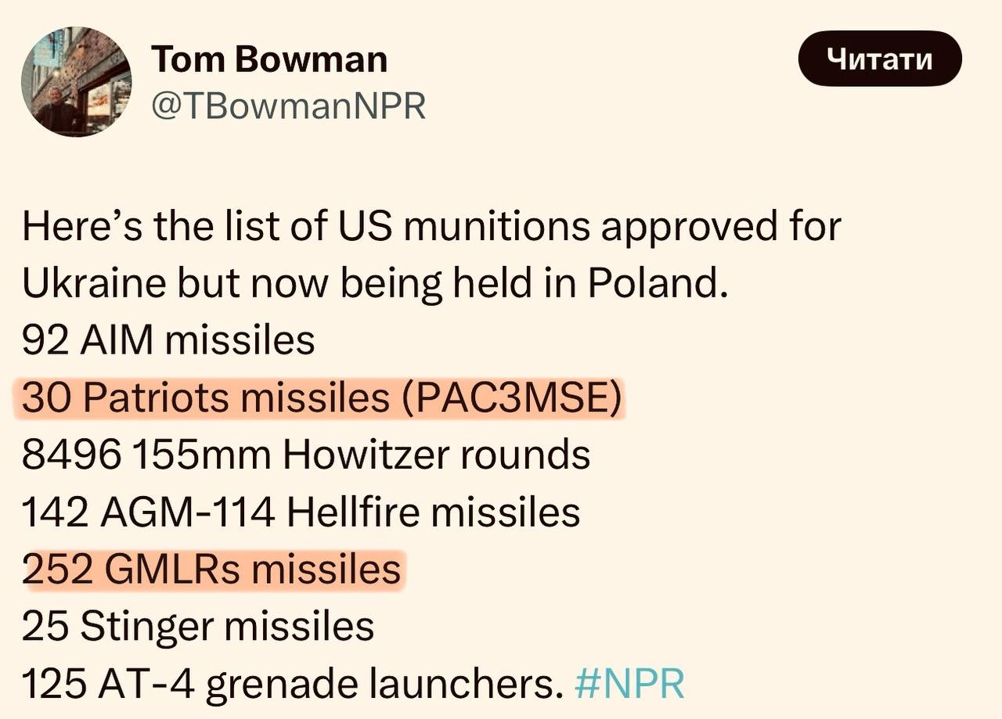Screen dimensions: 1002x719
Task: Click the highlighted "252 GMLRs missiles" line
Action: [211, 570]
